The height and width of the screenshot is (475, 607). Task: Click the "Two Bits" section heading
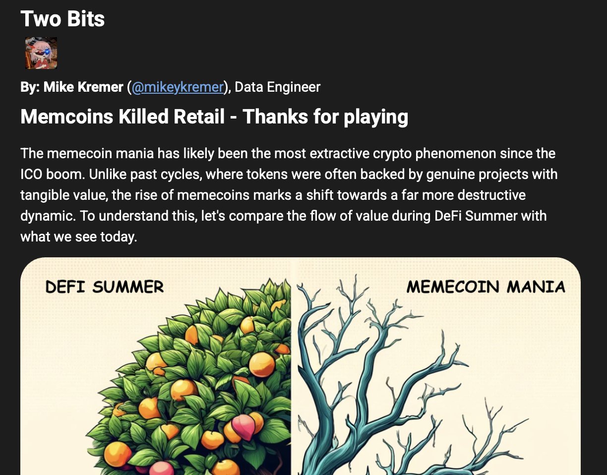click(62, 19)
